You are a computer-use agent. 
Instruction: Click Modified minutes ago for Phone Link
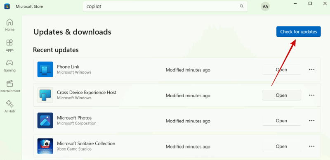[188, 70]
